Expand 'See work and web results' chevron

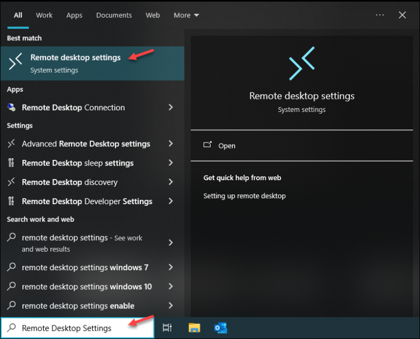pos(171,242)
